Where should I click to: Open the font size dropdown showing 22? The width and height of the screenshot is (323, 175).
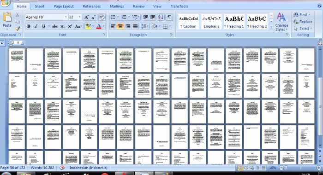tap(79, 17)
